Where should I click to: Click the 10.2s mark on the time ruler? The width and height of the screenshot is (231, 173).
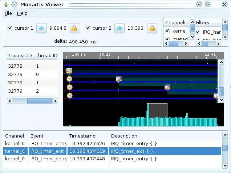tap(105, 55)
